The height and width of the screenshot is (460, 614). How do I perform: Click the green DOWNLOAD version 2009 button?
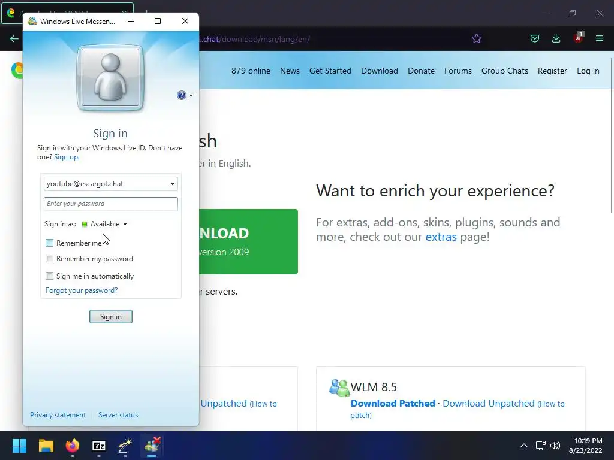coord(248,241)
